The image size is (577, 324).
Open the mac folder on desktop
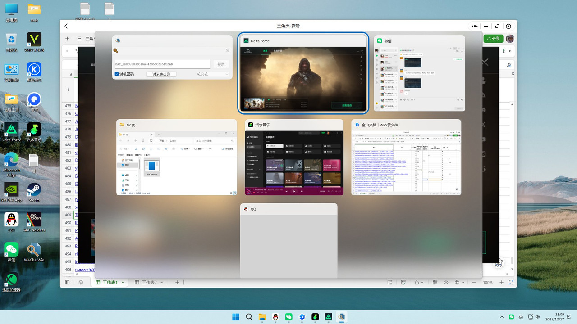click(x=34, y=12)
